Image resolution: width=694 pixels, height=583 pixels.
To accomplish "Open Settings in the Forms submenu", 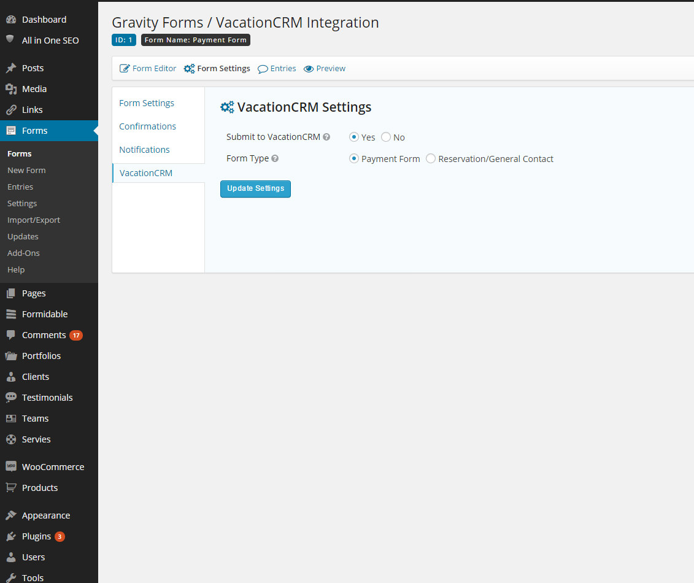I will pos(22,204).
